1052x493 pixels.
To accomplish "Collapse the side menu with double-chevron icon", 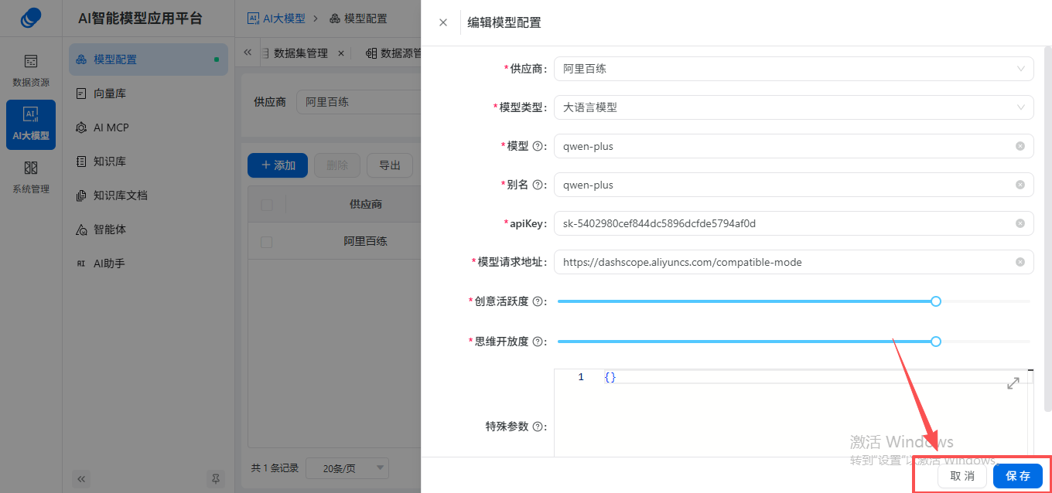I will click(82, 479).
